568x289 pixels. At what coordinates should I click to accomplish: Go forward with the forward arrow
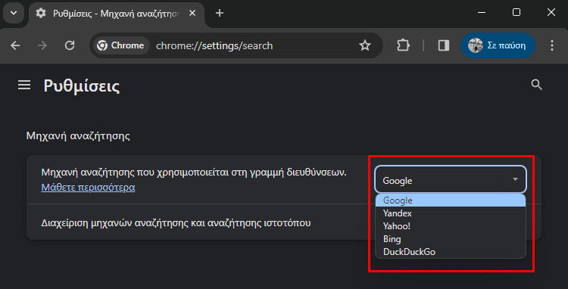point(42,45)
